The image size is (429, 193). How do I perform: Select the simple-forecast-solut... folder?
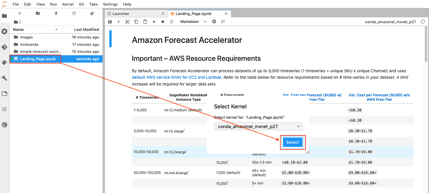click(x=56, y=51)
